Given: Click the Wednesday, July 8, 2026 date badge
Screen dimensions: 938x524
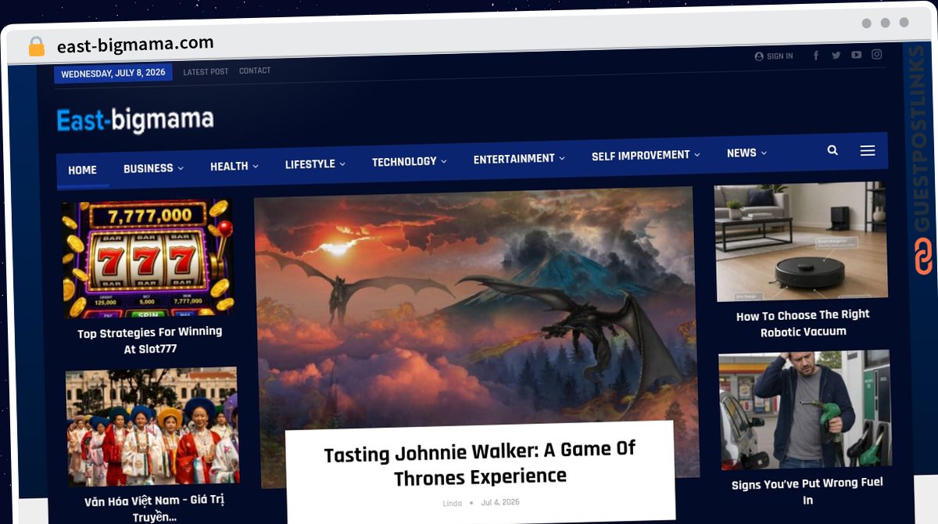Looking at the screenshot, I should click(x=113, y=73).
